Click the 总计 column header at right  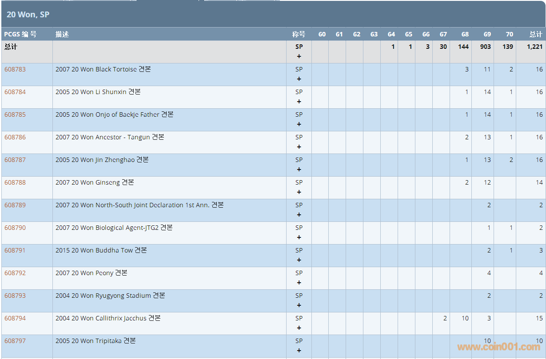pos(535,34)
